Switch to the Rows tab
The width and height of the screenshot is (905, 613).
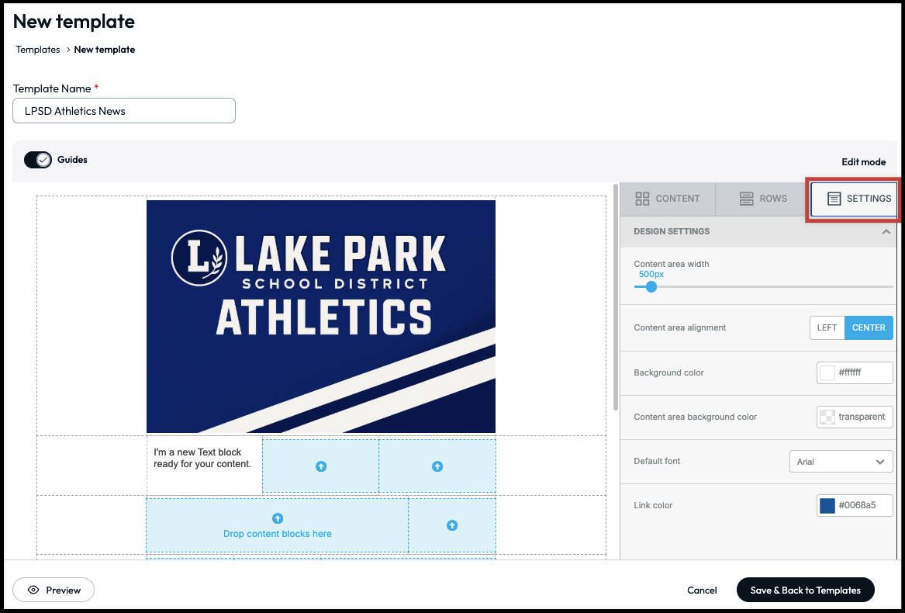(763, 199)
